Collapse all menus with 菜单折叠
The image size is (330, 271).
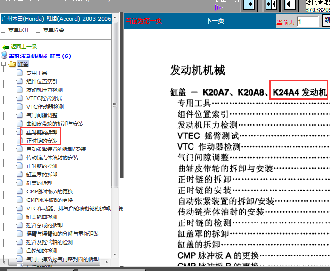point(54,30)
